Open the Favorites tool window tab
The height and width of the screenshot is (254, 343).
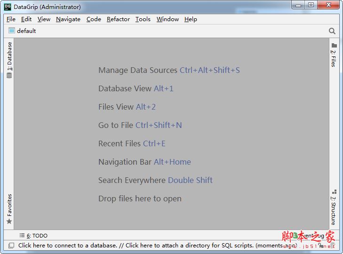tap(9, 205)
